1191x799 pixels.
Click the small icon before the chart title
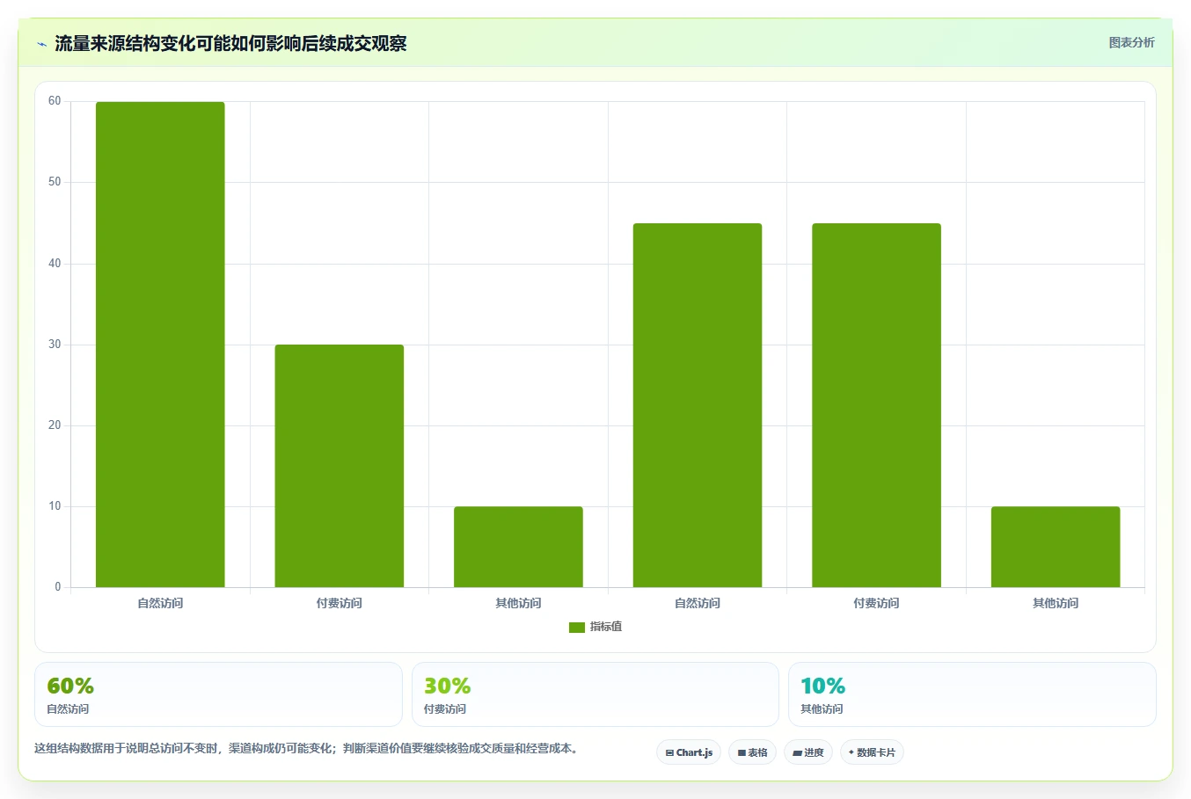point(41,44)
